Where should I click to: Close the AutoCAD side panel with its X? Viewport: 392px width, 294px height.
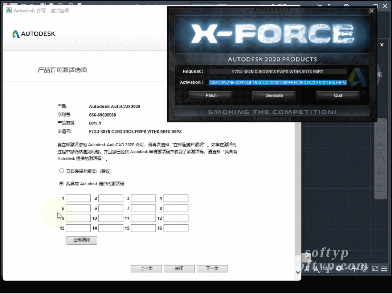382,45
